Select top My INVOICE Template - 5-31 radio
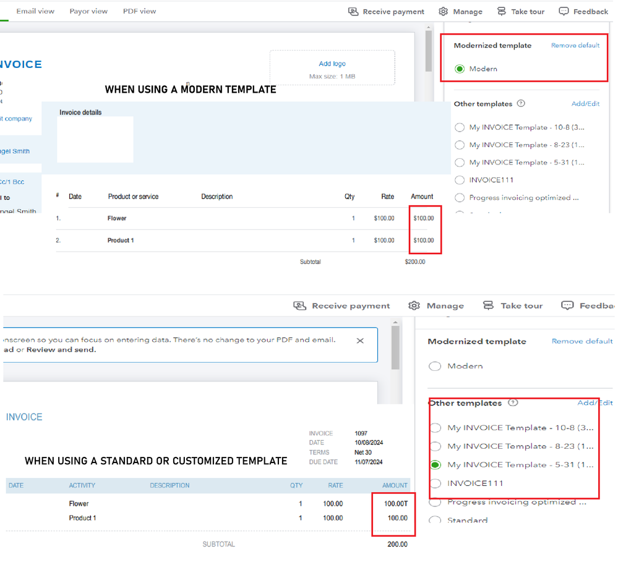618x570 pixels. (460, 163)
